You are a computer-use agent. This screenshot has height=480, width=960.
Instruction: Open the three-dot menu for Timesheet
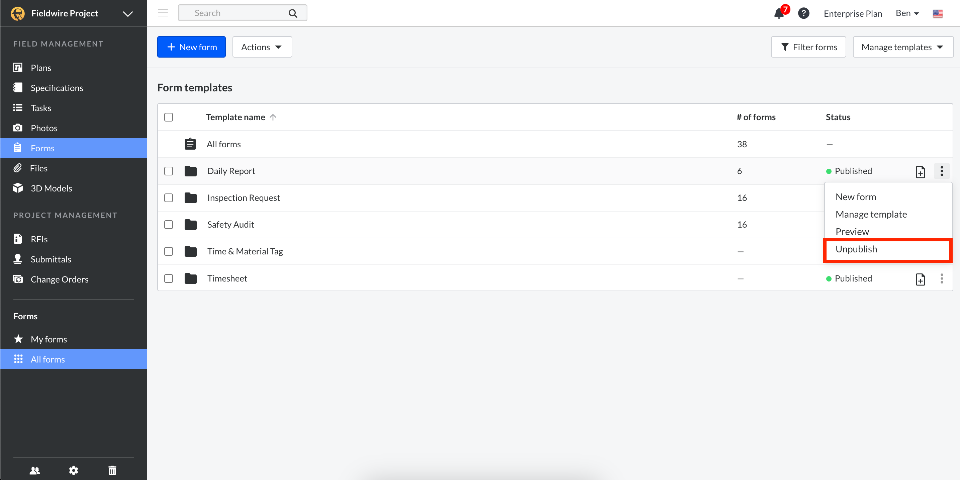click(941, 278)
